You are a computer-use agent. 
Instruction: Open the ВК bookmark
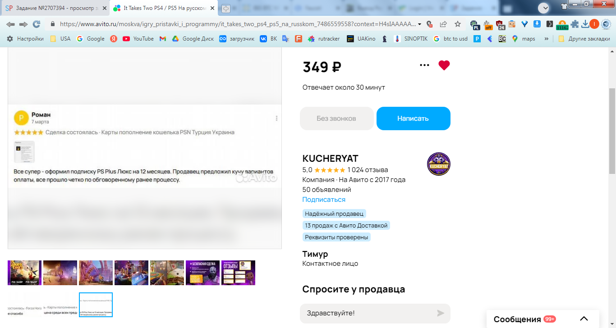tap(268, 39)
